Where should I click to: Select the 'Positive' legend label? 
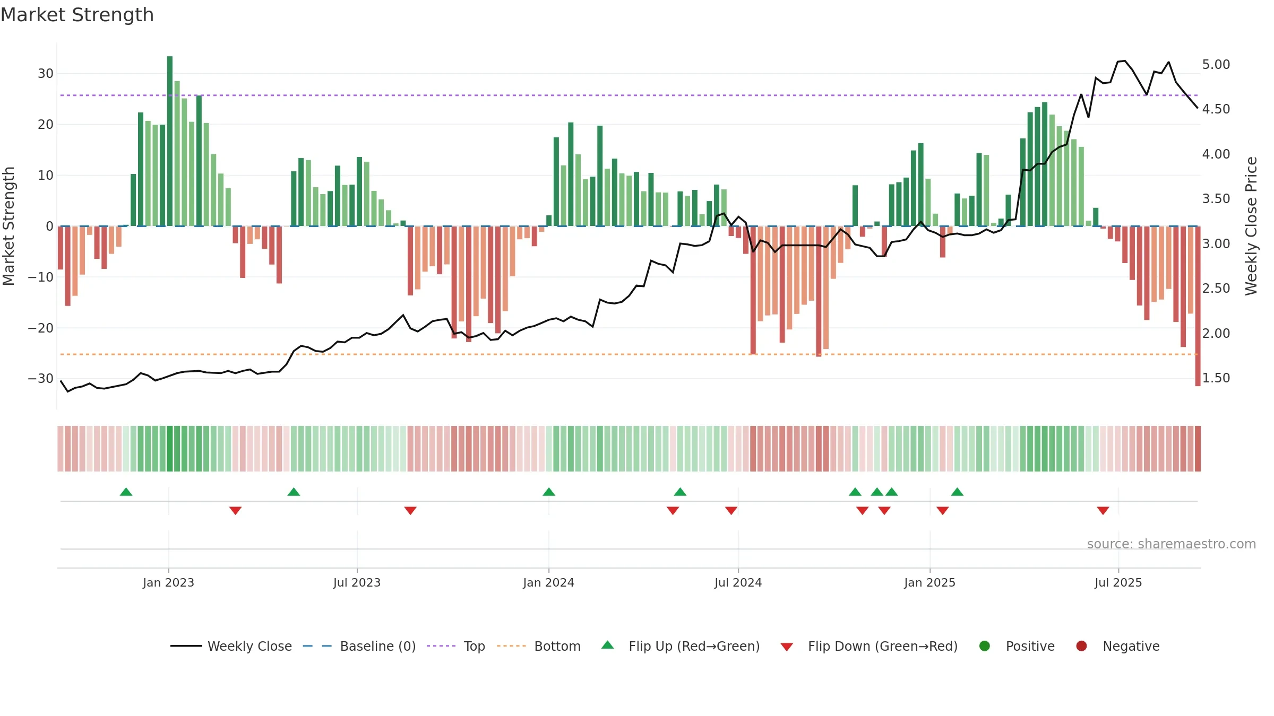click(x=1030, y=646)
